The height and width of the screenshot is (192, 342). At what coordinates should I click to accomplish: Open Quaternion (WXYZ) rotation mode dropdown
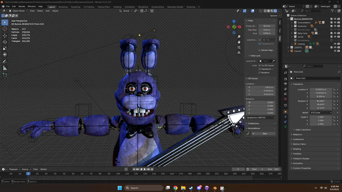coord(261,118)
